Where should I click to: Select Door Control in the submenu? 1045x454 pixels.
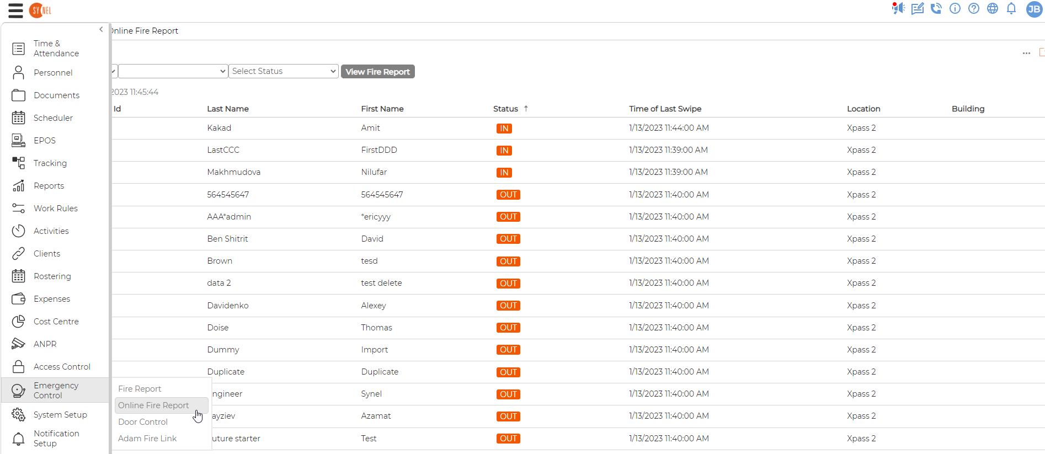143,422
